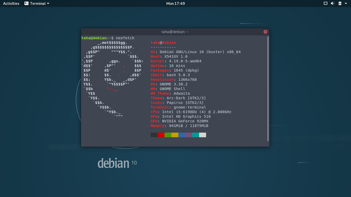This screenshot has height=197, width=351.
Task: Close the taha@debian terminal window
Action: coord(265,32)
